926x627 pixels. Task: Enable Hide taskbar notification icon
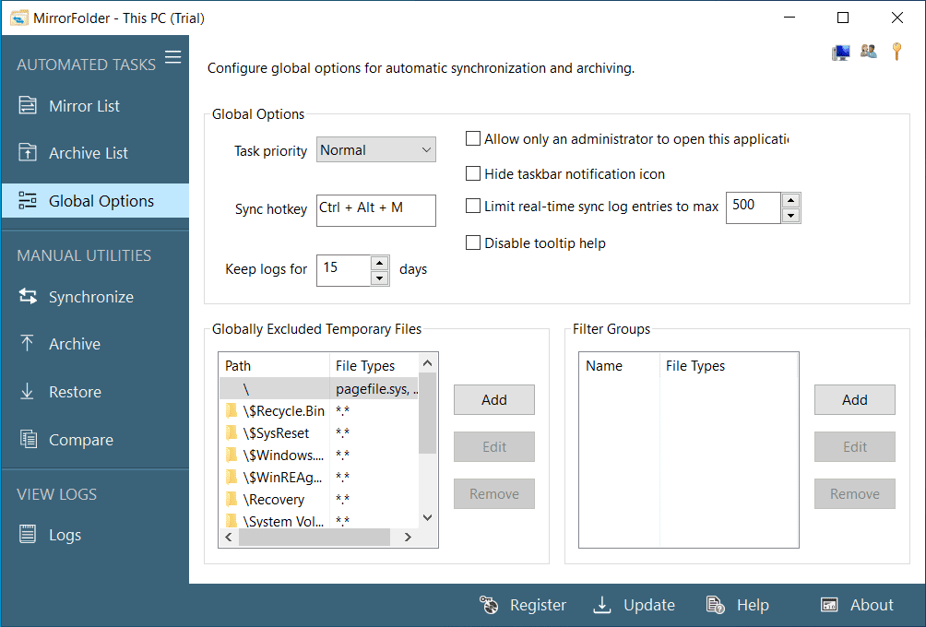pyautogui.click(x=473, y=173)
